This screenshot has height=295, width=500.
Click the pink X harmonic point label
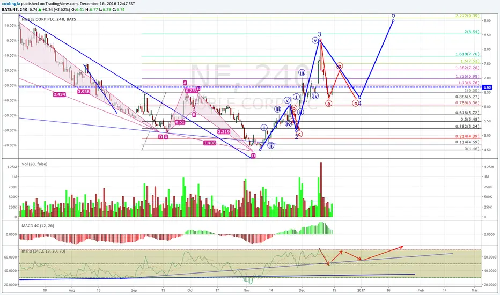(166, 137)
